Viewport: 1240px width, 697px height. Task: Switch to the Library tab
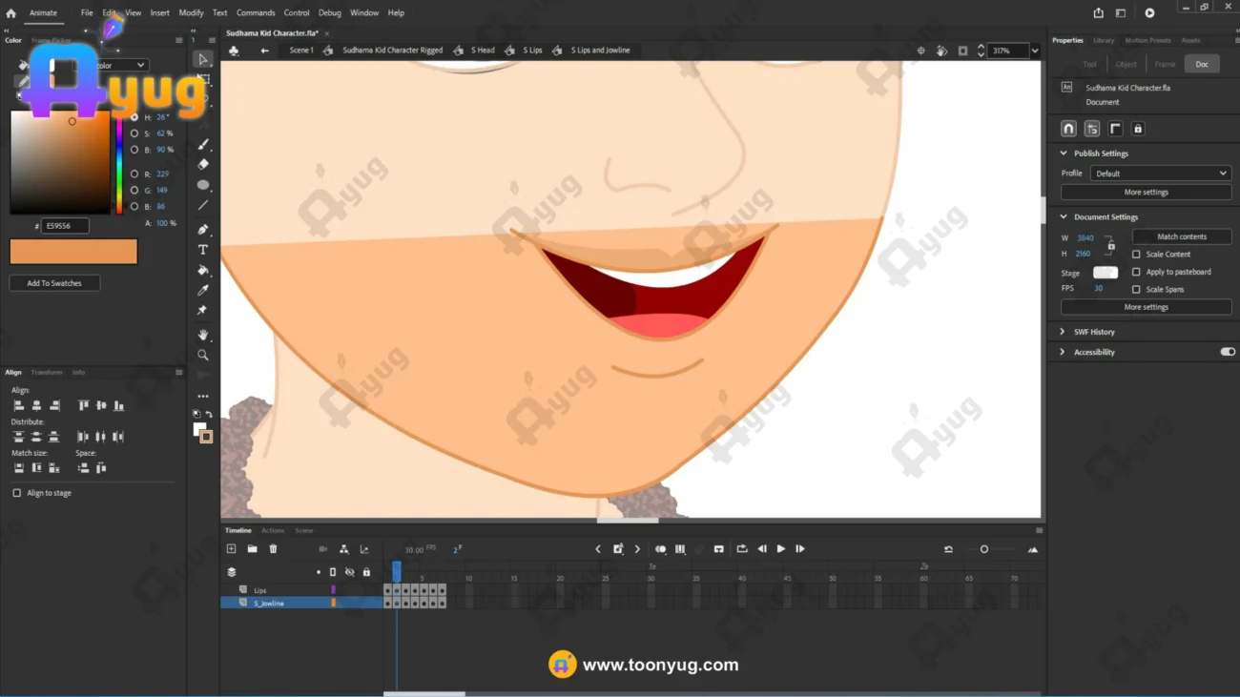[x=1104, y=40]
